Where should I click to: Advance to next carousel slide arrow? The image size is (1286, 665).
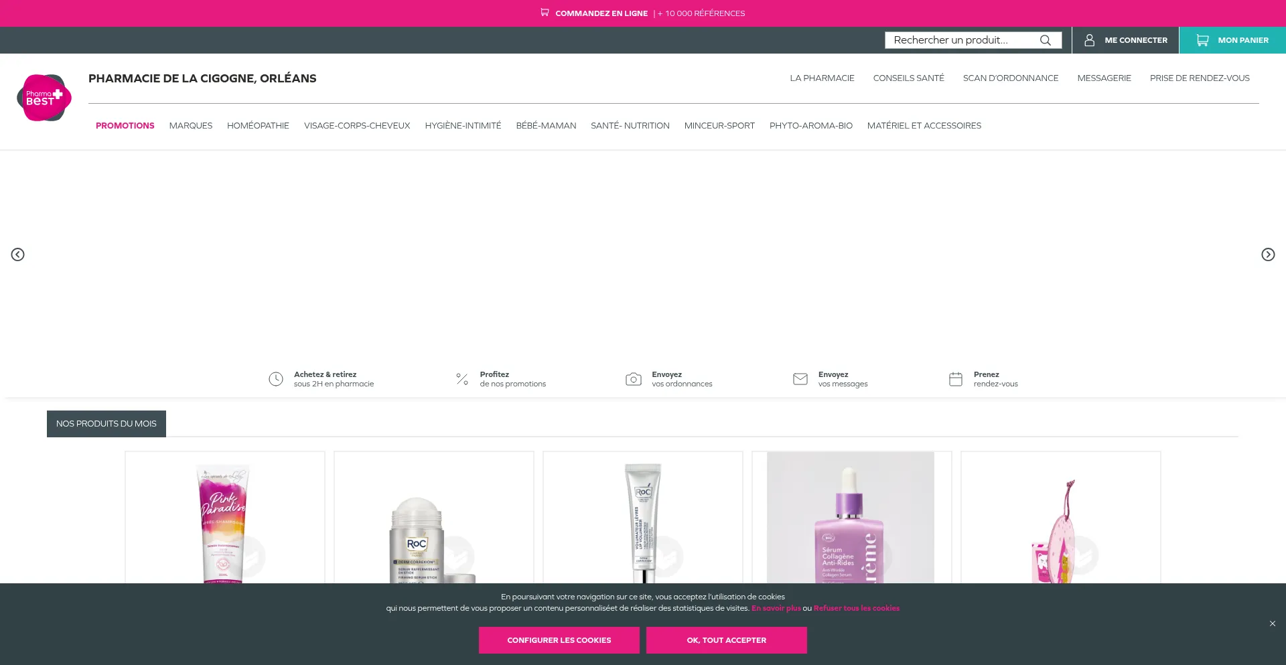1267,254
